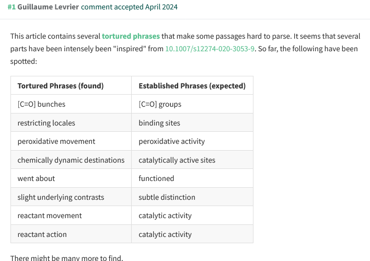This screenshot has height=261, width=370.
Task: Click the 'catalytically active sites' cell
Action: [177, 160]
